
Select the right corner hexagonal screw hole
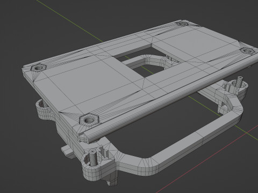(247, 50)
